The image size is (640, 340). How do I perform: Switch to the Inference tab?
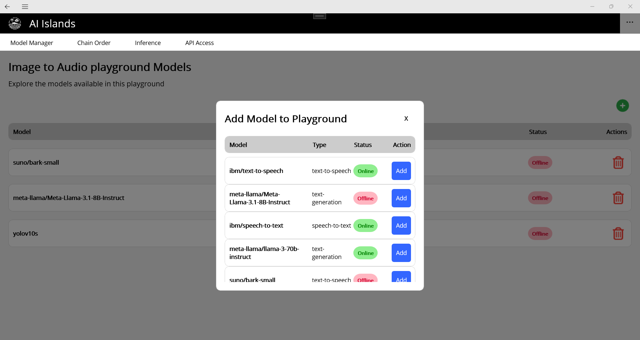[x=148, y=43]
